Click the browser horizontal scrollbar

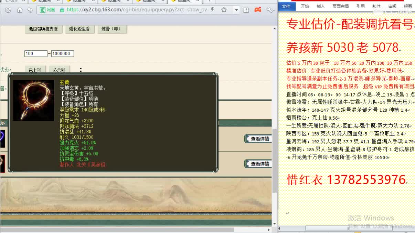117,230
